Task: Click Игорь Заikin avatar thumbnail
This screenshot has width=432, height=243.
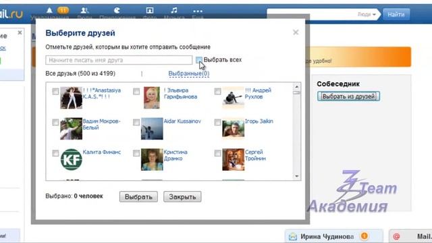Action: [x=233, y=129]
